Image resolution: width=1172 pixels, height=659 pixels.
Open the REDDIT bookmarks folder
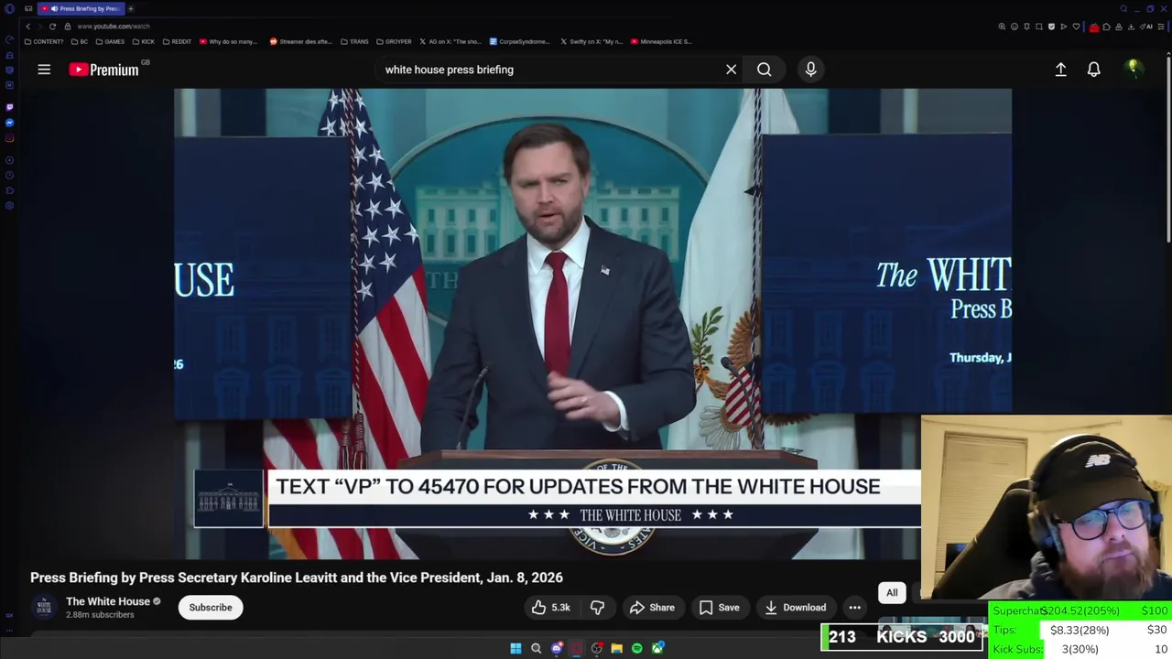click(x=177, y=41)
